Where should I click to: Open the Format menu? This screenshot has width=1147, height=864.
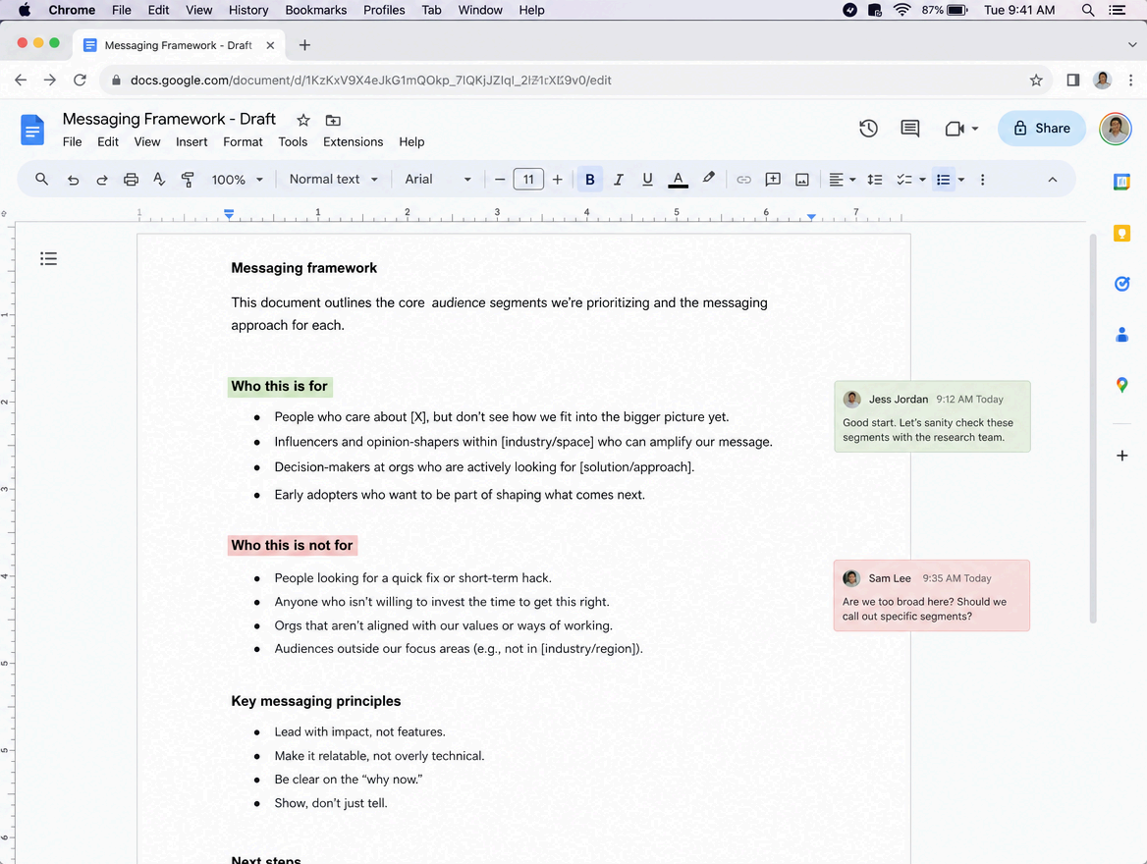[243, 142]
